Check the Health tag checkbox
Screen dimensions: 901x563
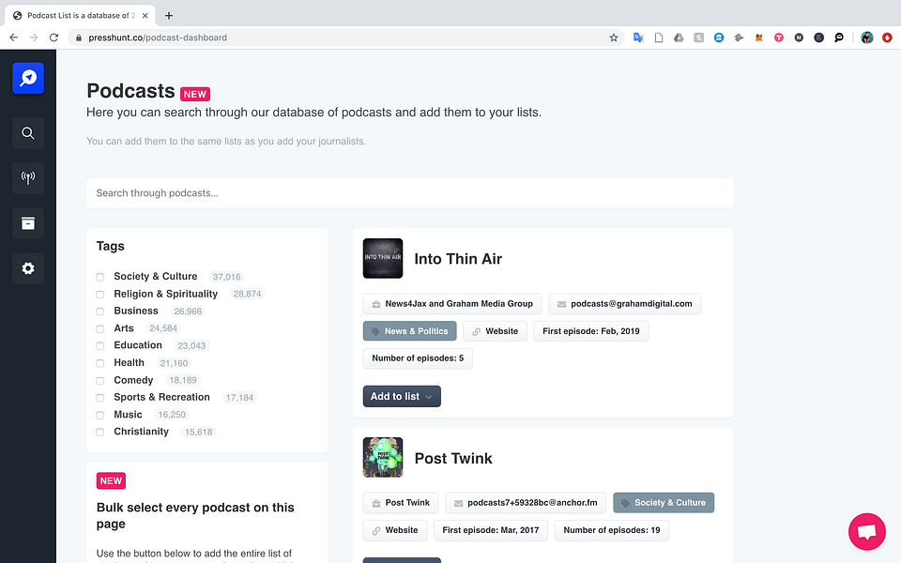point(100,363)
